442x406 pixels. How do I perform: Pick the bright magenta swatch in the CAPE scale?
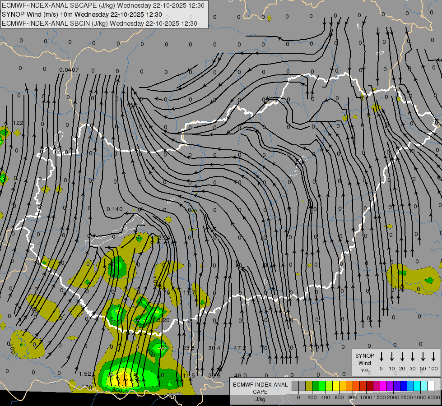click(383, 386)
